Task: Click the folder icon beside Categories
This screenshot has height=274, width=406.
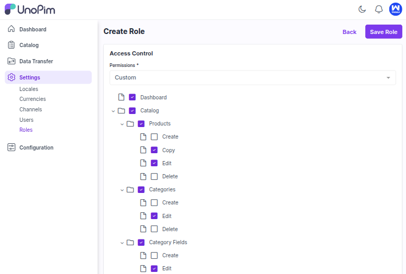Action: (130, 190)
